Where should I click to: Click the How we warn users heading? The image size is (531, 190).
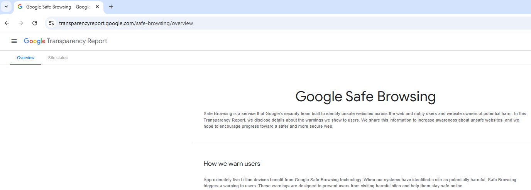coord(232,164)
